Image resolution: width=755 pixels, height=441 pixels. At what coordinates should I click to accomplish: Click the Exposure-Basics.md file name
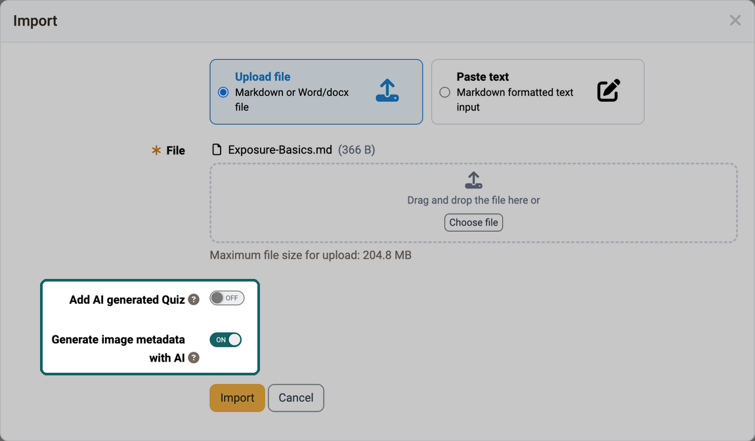coord(280,150)
